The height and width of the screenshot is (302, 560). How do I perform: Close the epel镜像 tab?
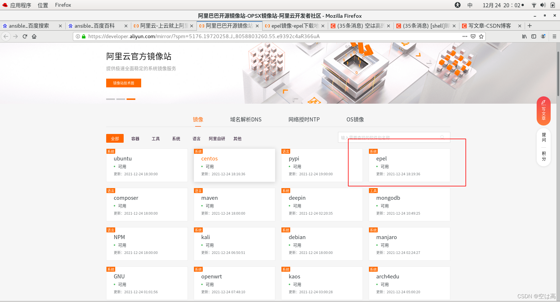(323, 26)
